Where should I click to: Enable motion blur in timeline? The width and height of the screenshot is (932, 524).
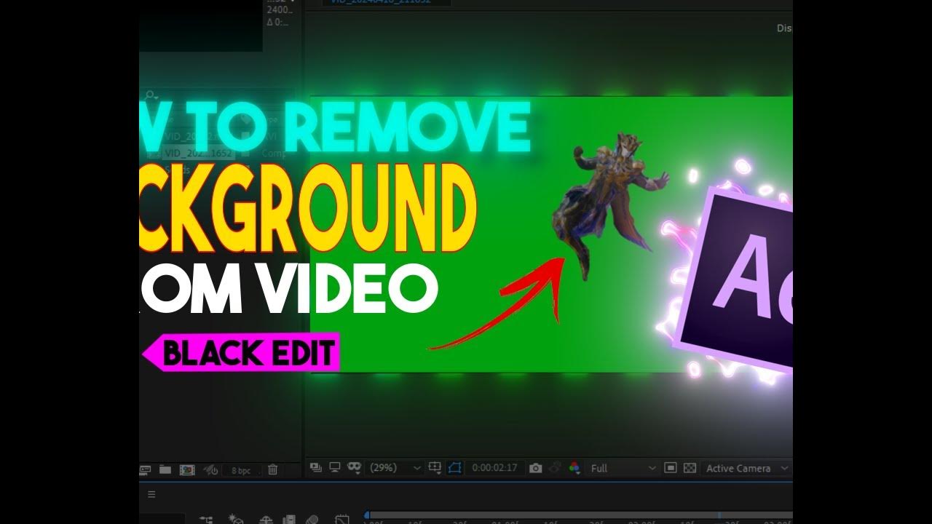point(312,520)
